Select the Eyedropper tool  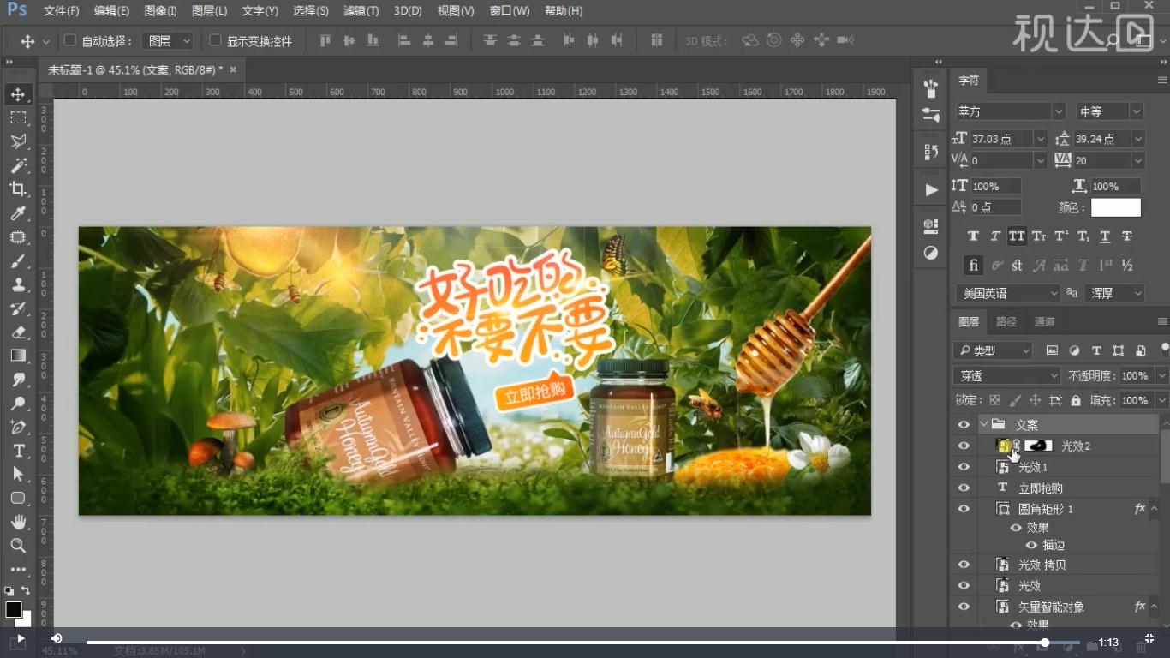point(18,213)
